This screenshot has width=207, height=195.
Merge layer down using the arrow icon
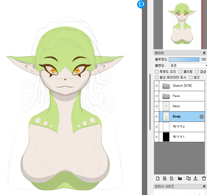195,178
